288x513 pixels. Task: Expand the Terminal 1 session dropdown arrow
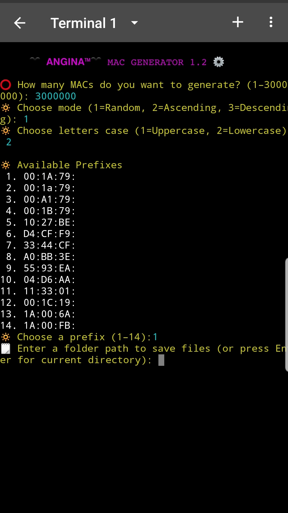135,23
